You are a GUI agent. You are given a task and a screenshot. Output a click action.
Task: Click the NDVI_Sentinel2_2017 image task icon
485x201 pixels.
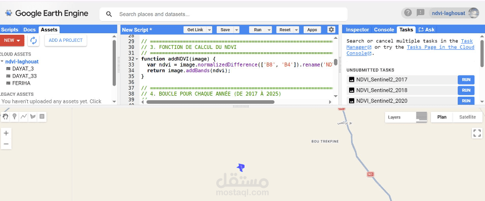[352, 80]
